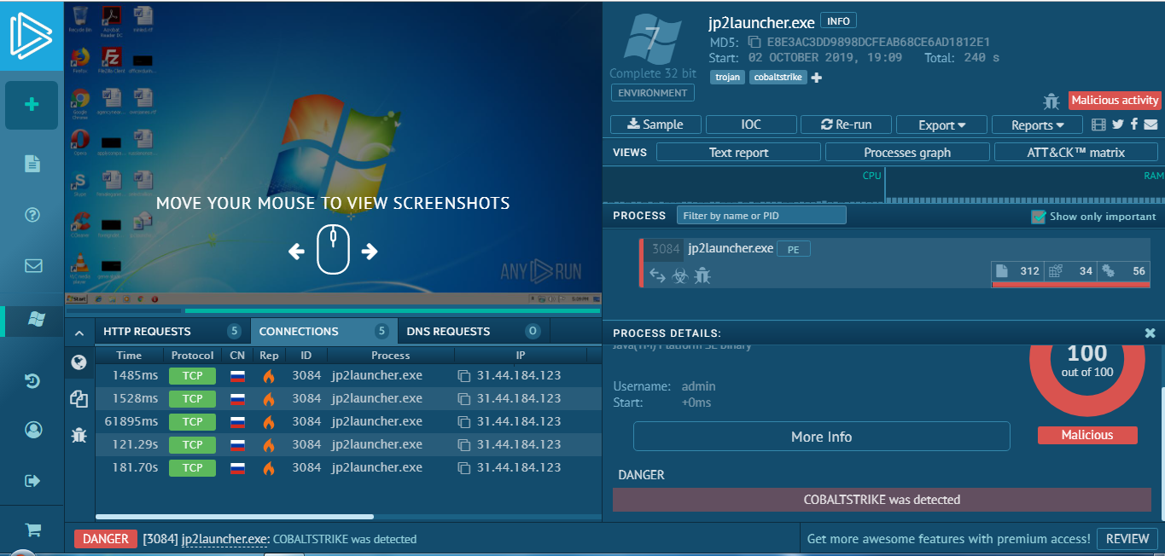Select the files icon below globe
Image resolution: width=1165 pixels, height=556 pixels.
tap(79, 398)
